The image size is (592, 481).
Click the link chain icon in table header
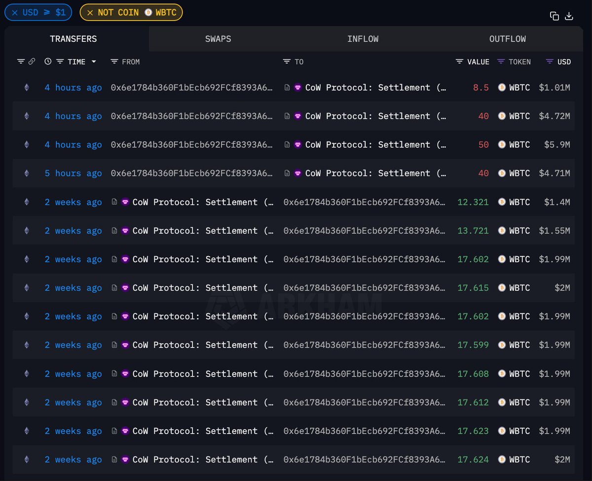(32, 62)
